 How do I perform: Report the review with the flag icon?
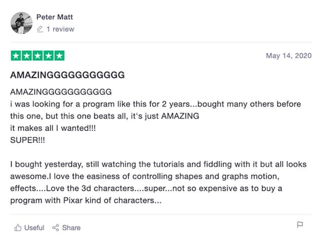pyautogui.click(x=300, y=225)
